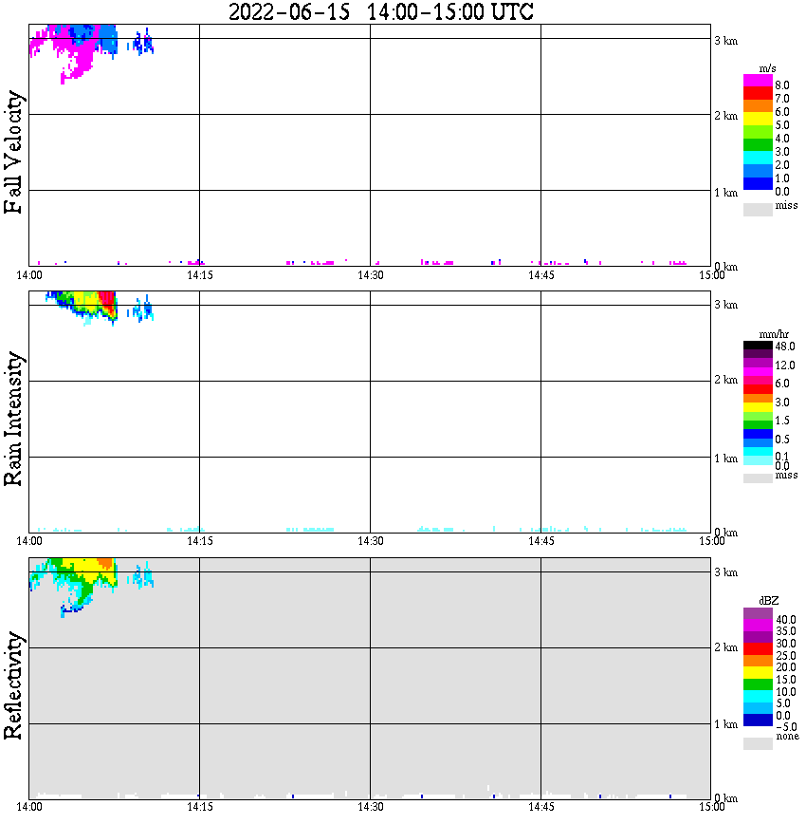Click the red swatch in the Fall Velocity legend
806x824 pixels.
click(758, 93)
